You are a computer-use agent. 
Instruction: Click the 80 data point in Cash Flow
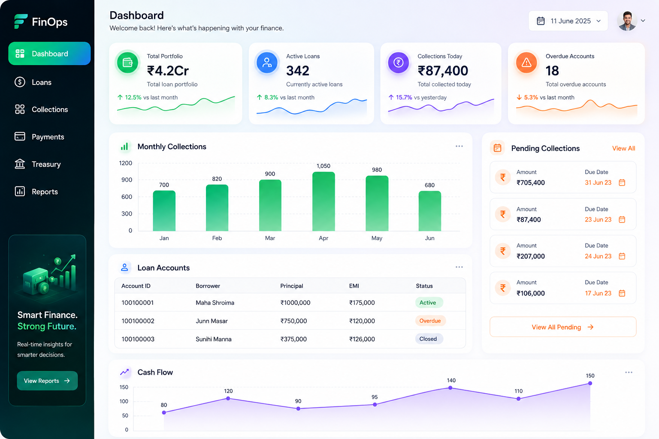point(164,412)
